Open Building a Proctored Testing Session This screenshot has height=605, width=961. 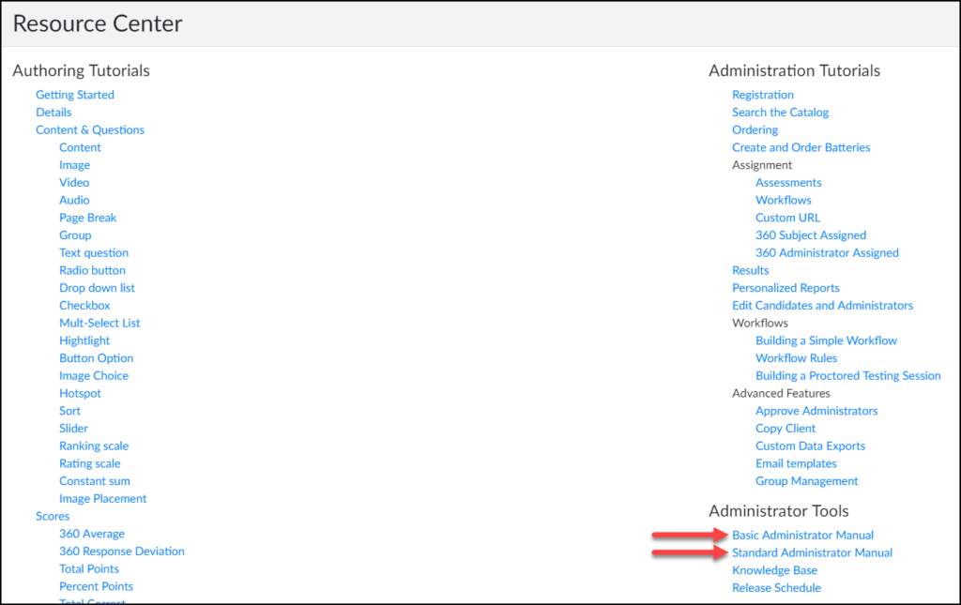coord(847,376)
